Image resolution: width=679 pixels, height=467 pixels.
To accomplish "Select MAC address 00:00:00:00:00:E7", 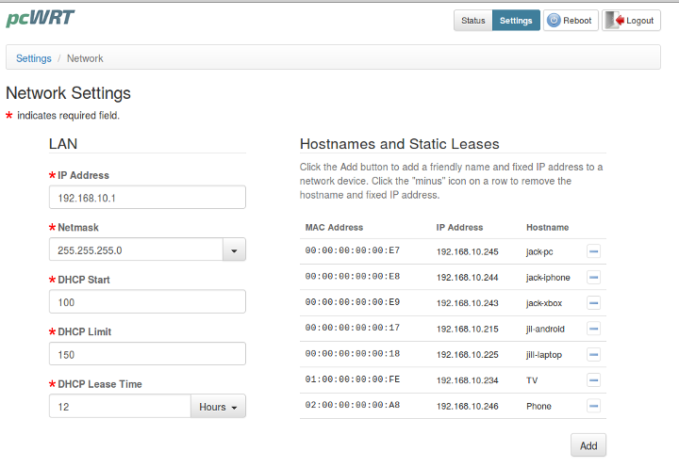I will 353,250.
